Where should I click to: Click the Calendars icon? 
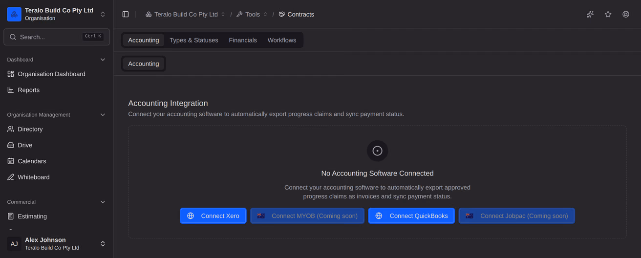[11, 161]
